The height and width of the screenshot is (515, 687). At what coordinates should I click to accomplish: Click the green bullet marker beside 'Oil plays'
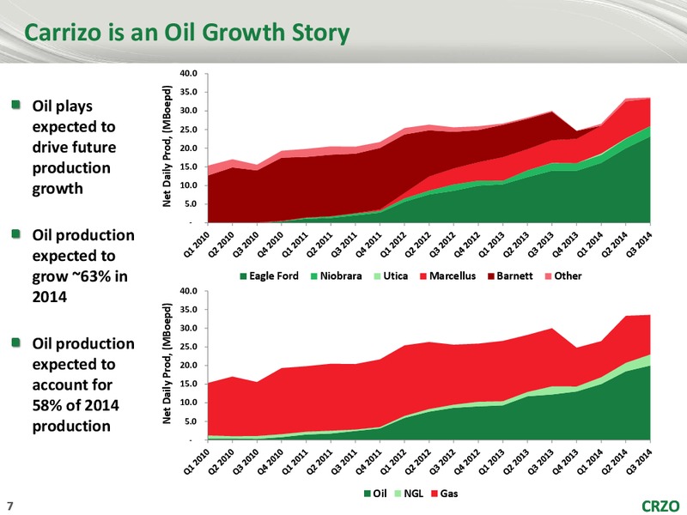16,105
